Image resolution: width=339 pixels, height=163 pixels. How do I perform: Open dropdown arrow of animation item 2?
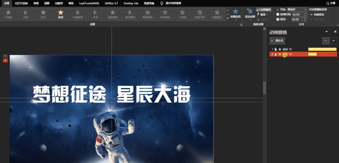point(335,54)
